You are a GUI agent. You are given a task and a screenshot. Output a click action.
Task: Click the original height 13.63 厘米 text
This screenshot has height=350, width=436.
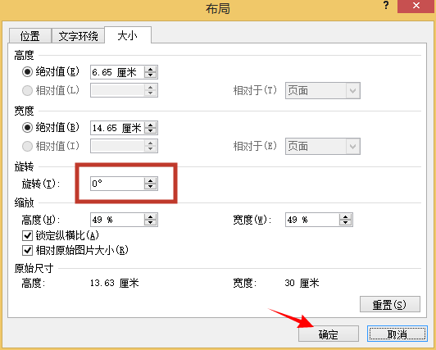114,284
